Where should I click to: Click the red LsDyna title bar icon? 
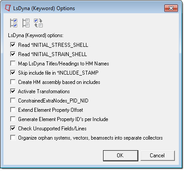click(8, 8)
